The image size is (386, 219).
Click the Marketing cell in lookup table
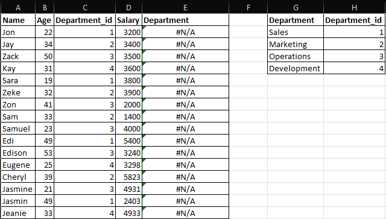coord(296,44)
